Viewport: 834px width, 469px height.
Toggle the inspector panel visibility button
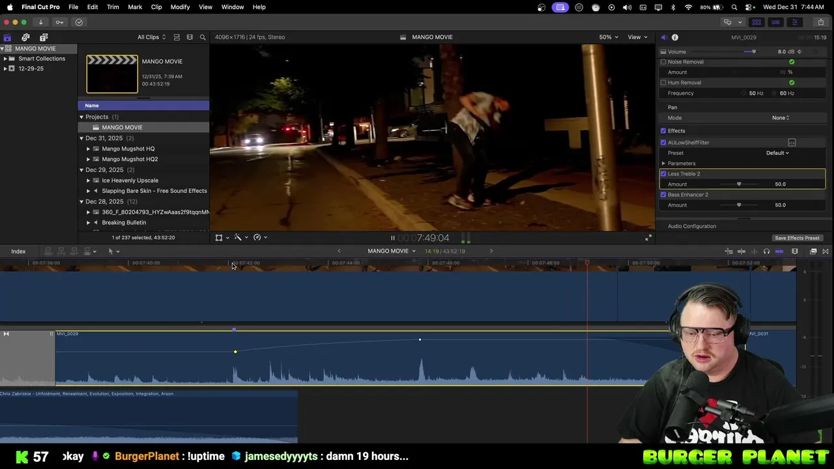pyautogui.click(x=794, y=22)
